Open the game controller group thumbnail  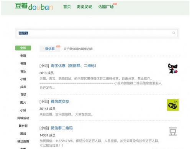173,105
